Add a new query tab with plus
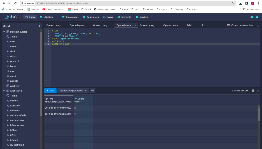The width and height of the screenshot is (262, 149). [202, 25]
